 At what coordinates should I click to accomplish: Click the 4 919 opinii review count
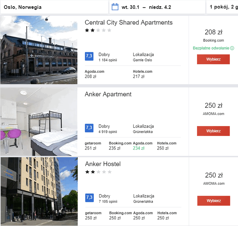click(108, 132)
